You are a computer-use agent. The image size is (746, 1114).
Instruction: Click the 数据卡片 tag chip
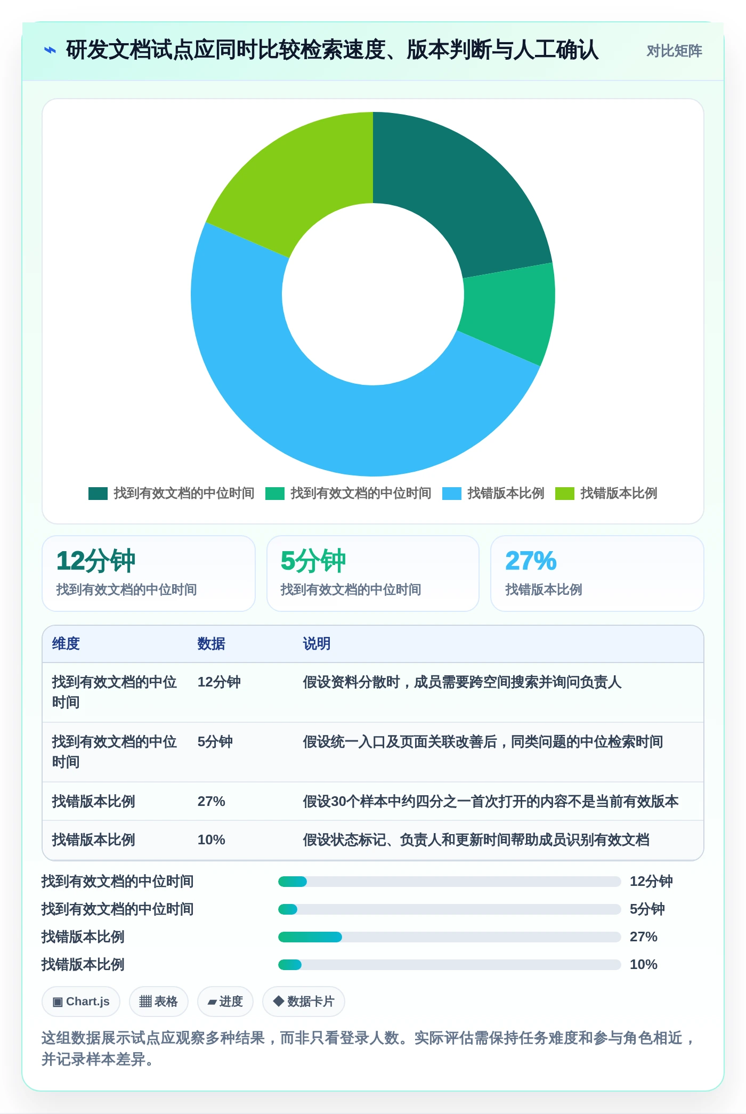click(304, 1002)
